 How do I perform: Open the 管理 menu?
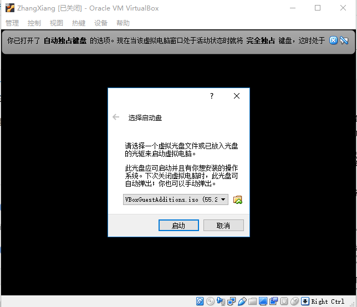click(12, 23)
